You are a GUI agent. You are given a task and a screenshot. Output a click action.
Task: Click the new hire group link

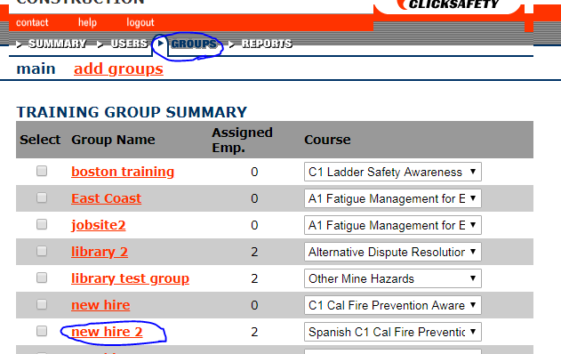(x=100, y=305)
